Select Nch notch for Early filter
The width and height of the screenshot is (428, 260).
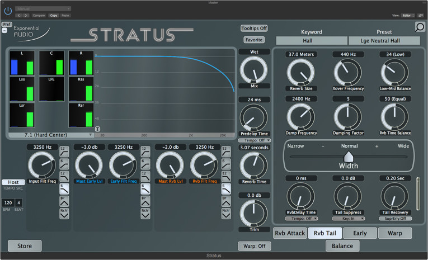coord(145,214)
